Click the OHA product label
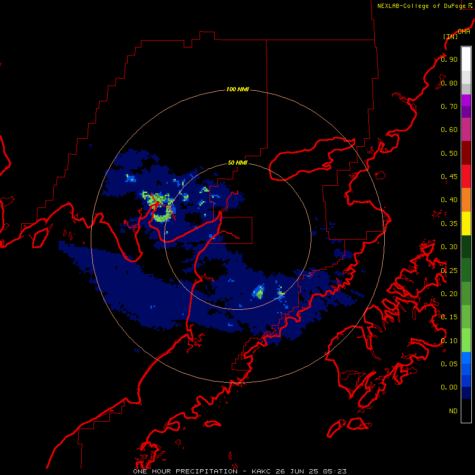475x475 pixels. click(464, 32)
